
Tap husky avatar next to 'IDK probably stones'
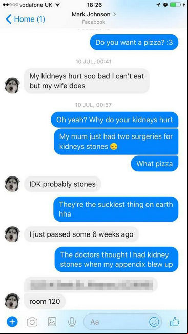click(x=12, y=184)
